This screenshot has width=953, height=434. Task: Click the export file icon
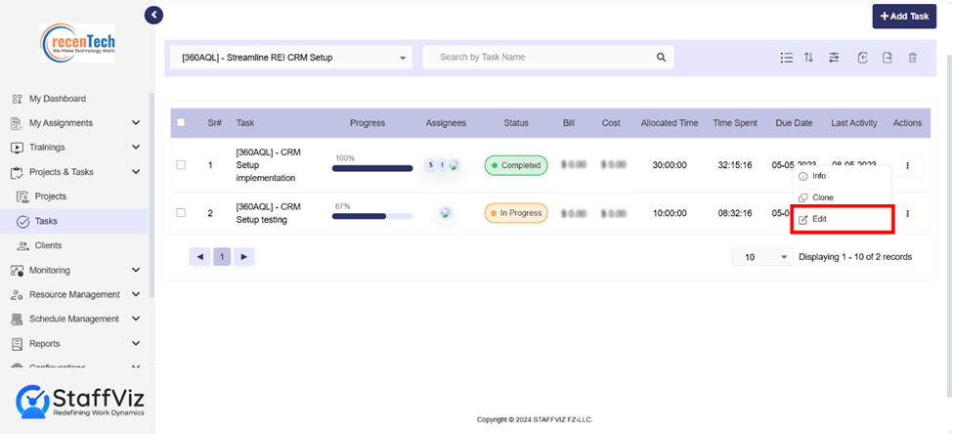[x=888, y=58]
